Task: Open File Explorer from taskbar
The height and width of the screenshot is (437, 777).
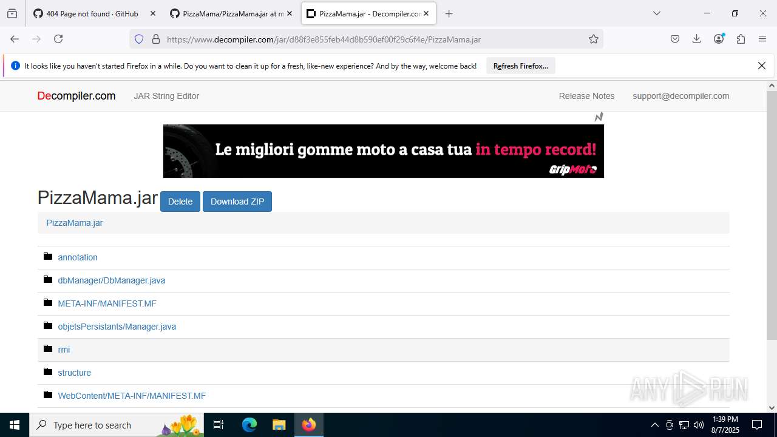Action: point(279,425)
